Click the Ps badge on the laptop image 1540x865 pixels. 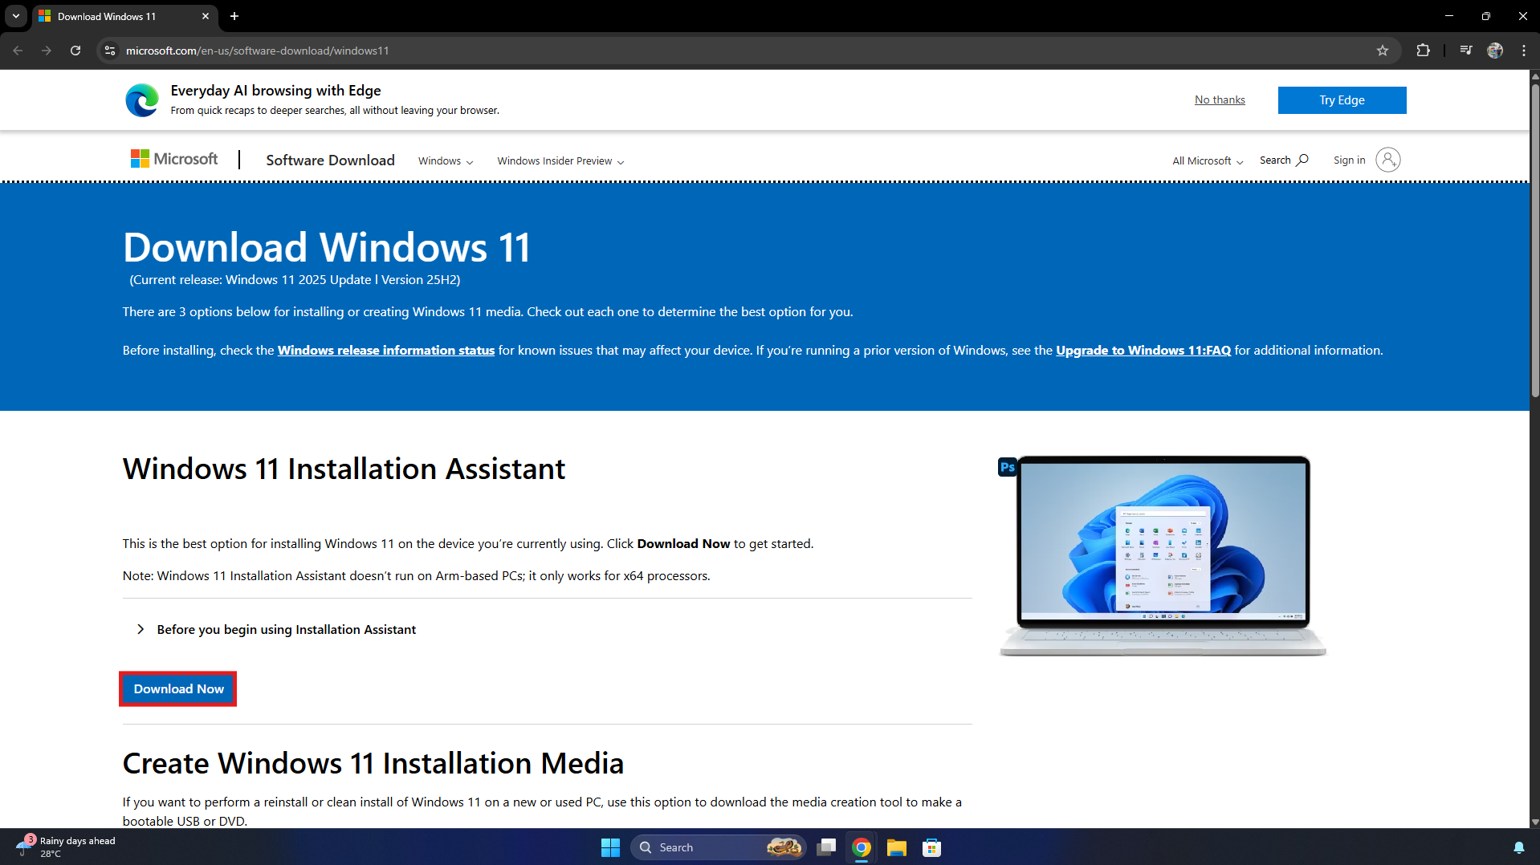pyautogui.click(x=1008, y=466)
